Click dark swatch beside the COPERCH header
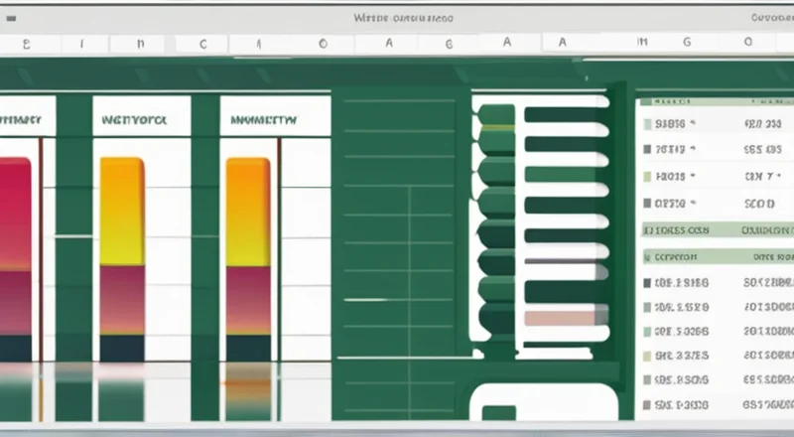The image size is (794, 437). point(648,256)
